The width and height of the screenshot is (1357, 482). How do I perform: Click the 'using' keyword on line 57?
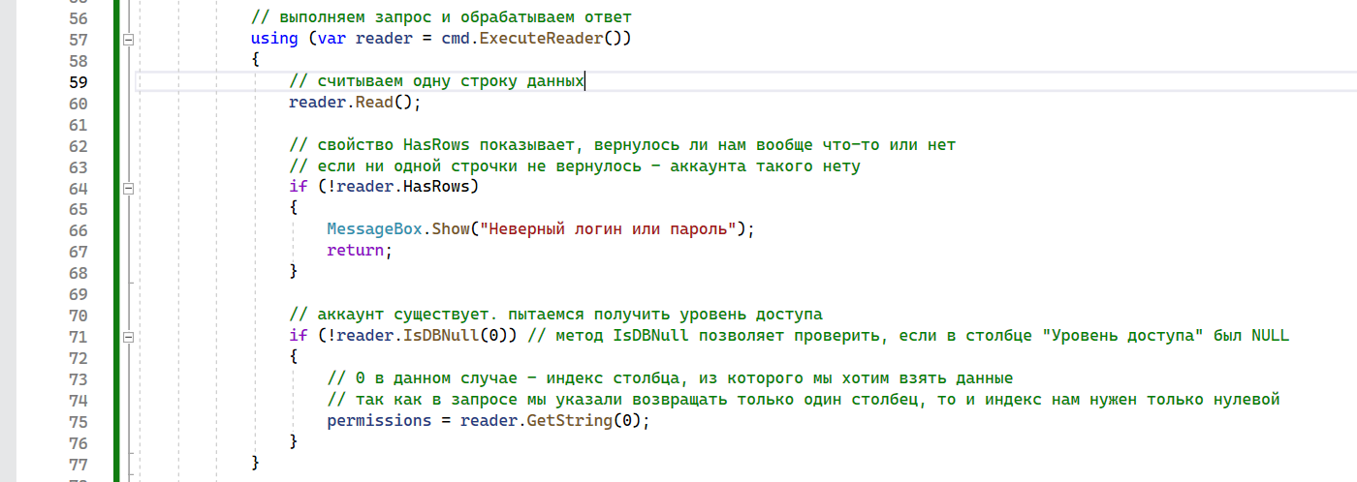(x=274, y=40)
